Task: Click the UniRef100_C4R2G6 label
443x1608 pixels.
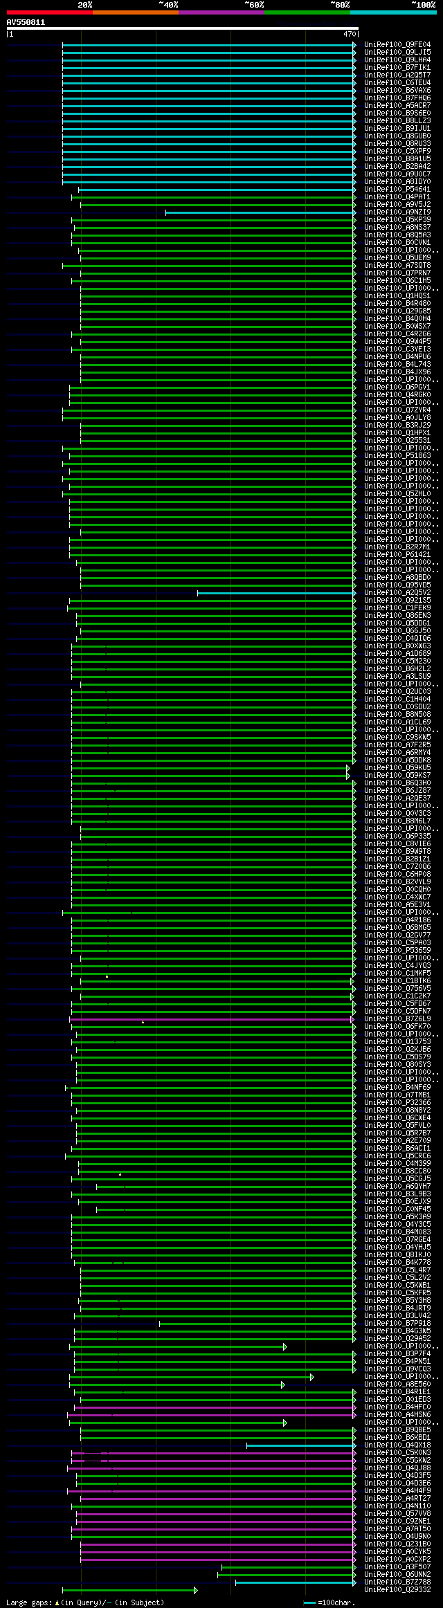Action: tap(397, 334)
